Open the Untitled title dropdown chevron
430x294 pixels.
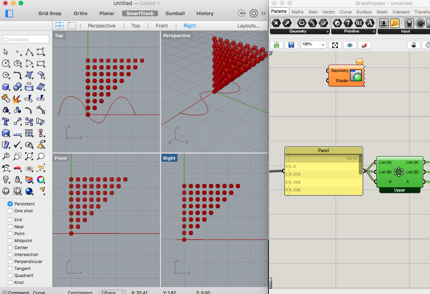pyautogui.click(x=158, y=3)
